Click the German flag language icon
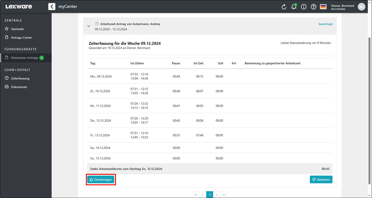This screenshot has height=198, width=372. coord(323,7)
